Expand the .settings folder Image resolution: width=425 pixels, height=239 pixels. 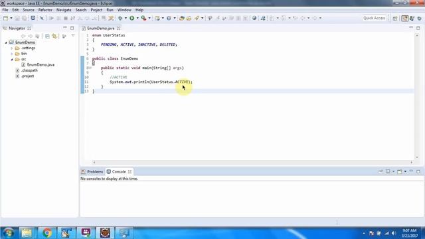pyautogui.click(x=12, y=48)
